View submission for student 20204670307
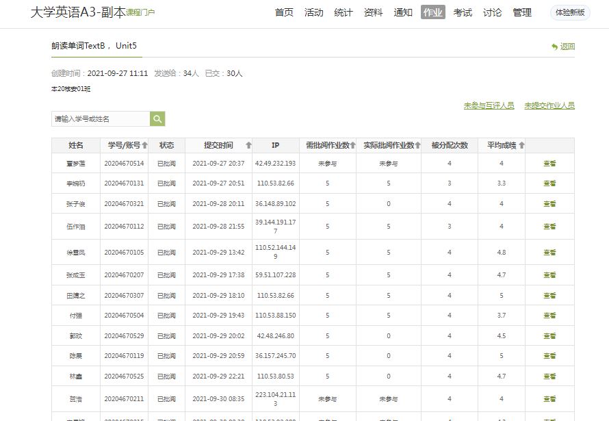This screenshot has width=609, height=421. point(549,296)
